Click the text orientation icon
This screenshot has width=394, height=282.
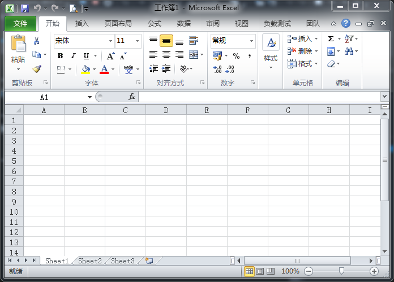185,68
